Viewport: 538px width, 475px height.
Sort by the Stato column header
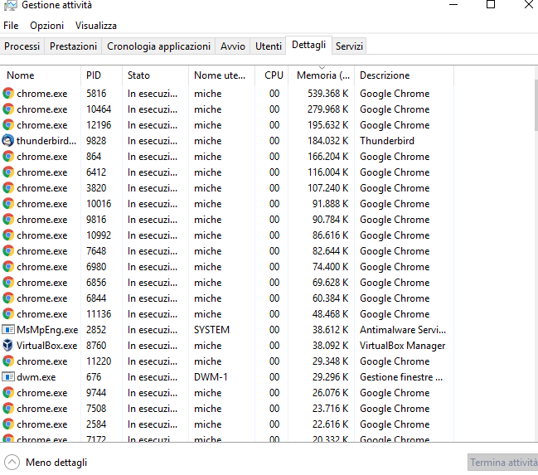point(155,75)
